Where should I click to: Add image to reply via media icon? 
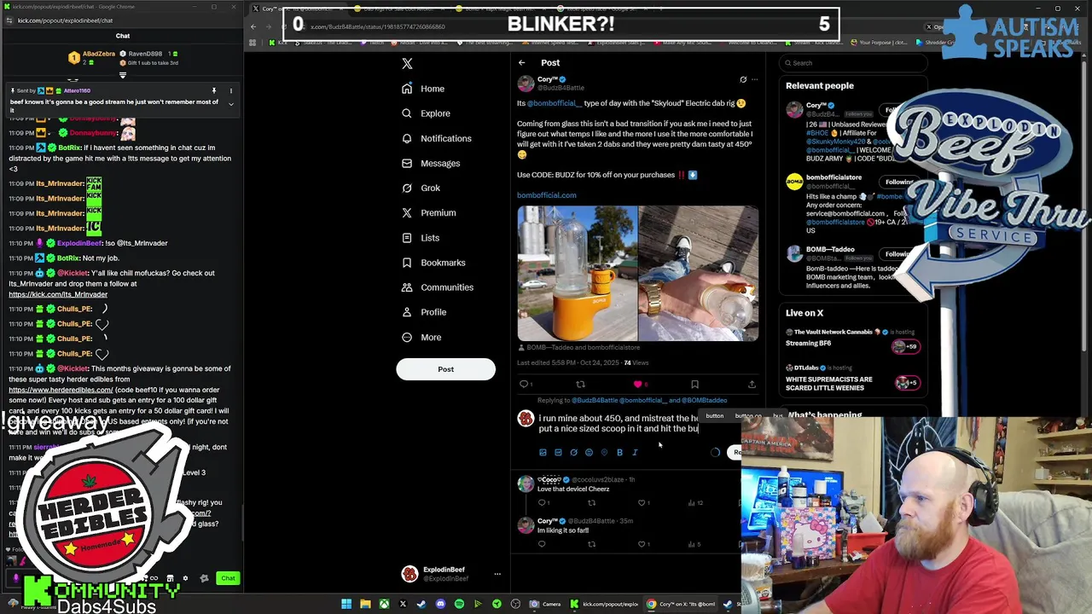point(543,453)
